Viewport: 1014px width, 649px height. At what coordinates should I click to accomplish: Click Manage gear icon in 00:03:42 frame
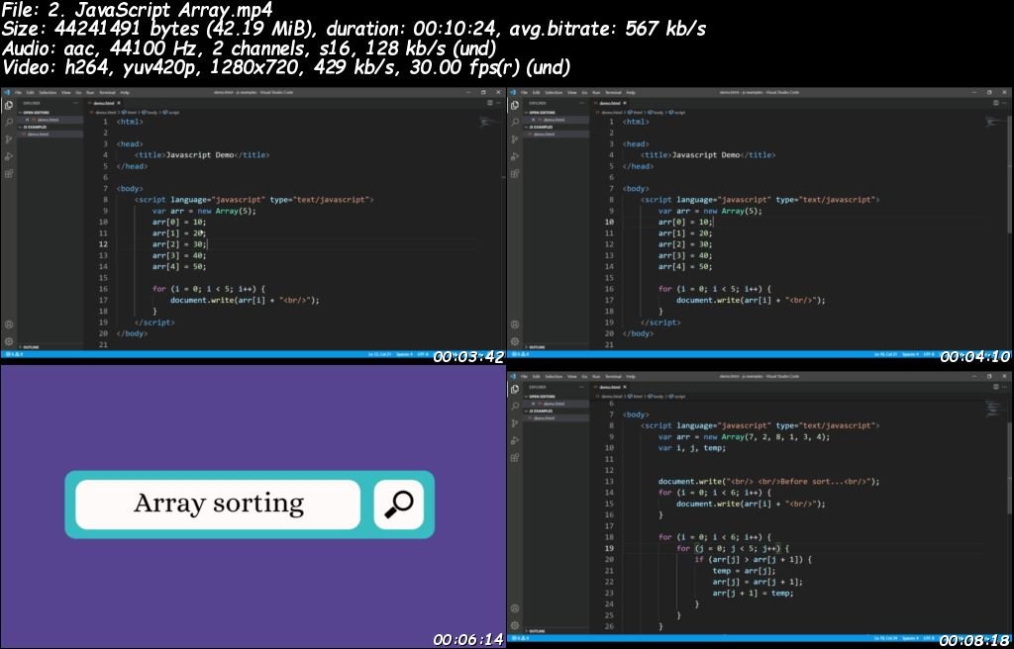[x=8, y=341]
